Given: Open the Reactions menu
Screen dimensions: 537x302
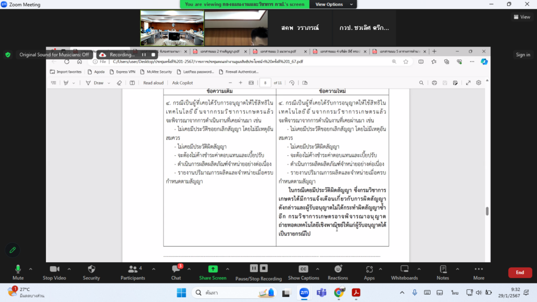Looking at the screenshot, I should [x=338, y=273].
